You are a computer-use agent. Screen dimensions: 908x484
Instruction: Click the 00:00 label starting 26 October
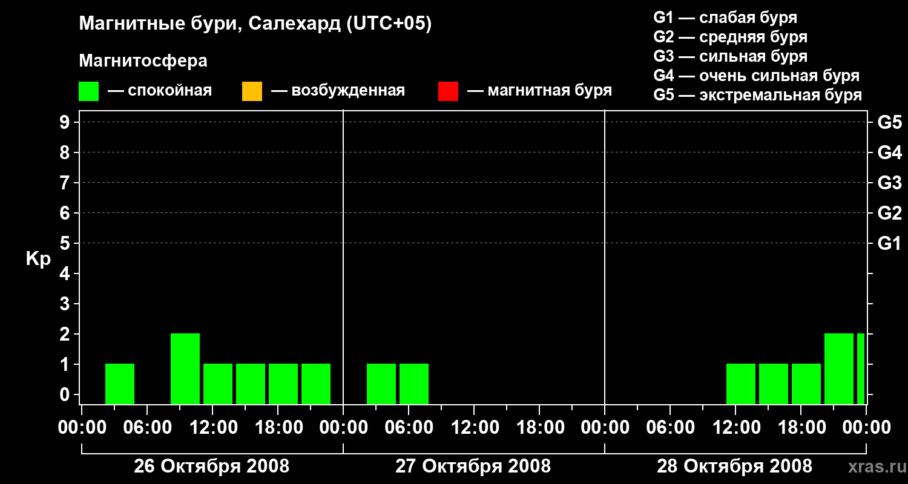[x=81, y=427]
